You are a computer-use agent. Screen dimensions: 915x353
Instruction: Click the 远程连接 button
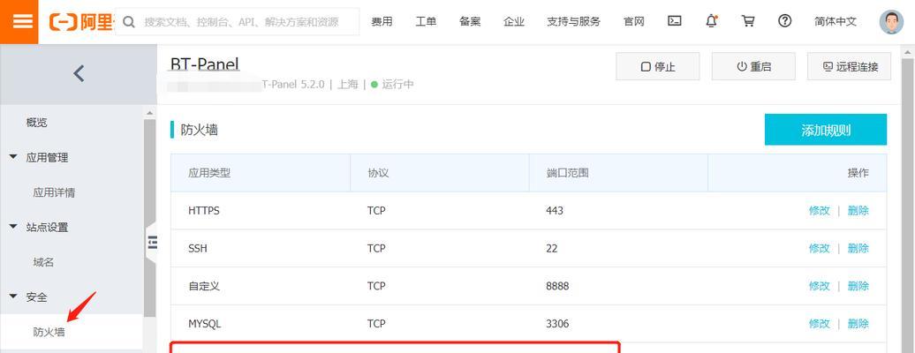[849, 66]
